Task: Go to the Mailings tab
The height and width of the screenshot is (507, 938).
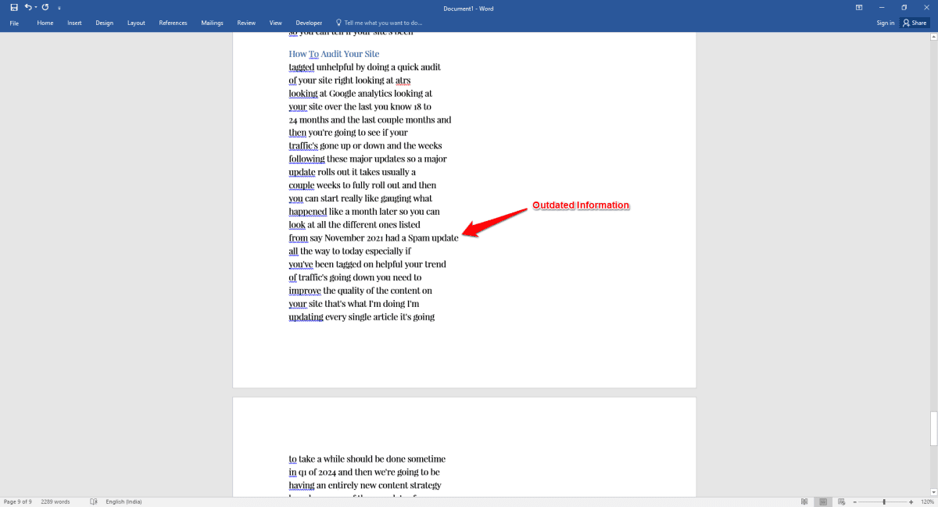Action: [212, 23]
